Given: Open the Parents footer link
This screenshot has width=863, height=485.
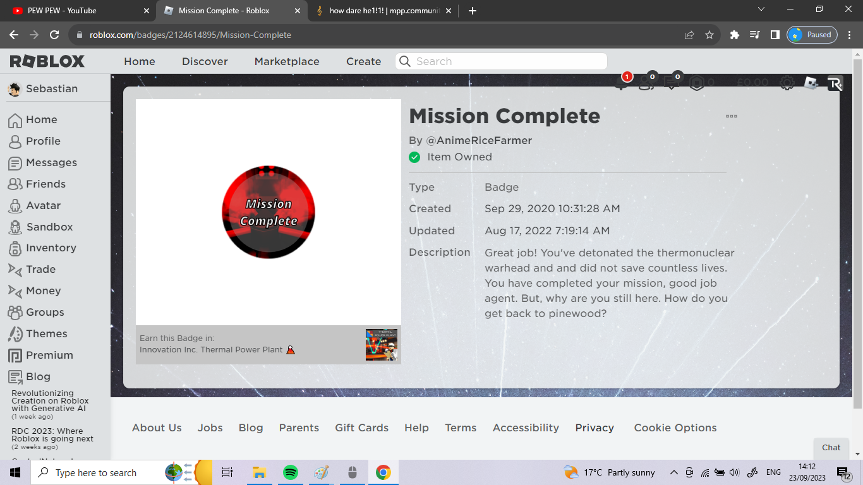Looking at the screenshot, I should click(x=299, y=428).
